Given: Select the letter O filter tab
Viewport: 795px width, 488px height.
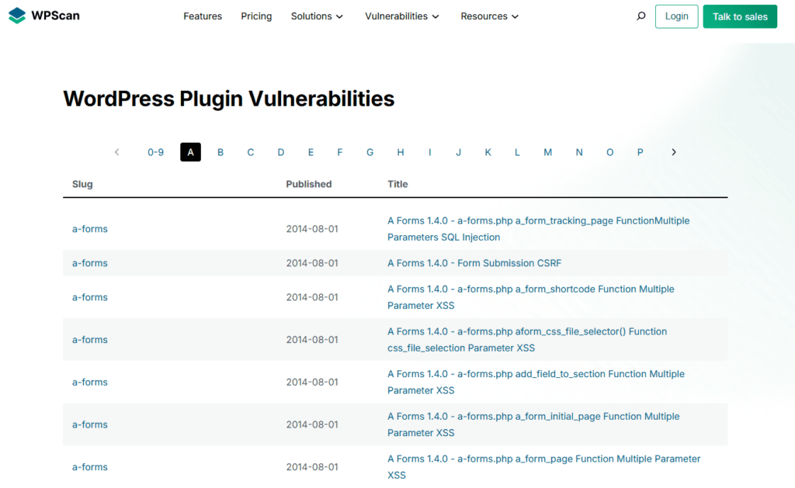Looking at the screenshot, I should 610,152.
